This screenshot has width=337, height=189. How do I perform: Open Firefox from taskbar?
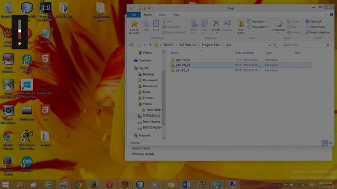click(x=94, y=184)
